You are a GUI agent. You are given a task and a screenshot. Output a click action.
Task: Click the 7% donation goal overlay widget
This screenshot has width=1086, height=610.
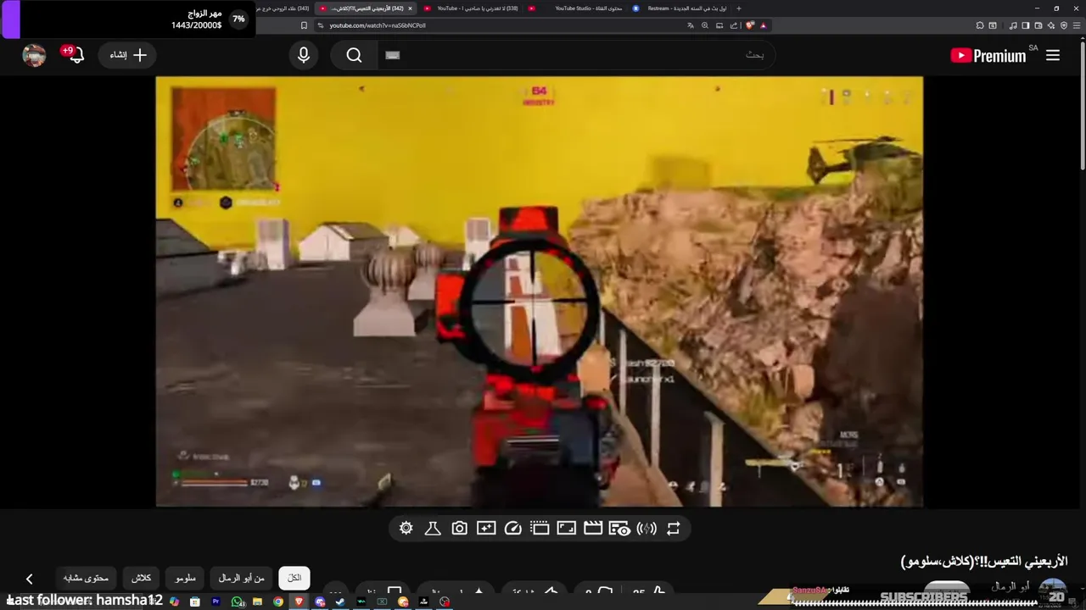pyautogui.click(x=127, y=19)
